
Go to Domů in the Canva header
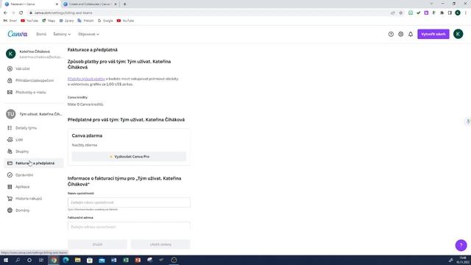coord(41,35)
